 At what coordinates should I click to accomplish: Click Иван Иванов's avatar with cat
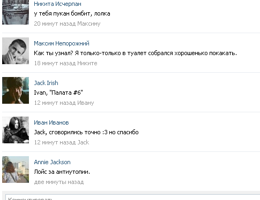tap(16, 130)
